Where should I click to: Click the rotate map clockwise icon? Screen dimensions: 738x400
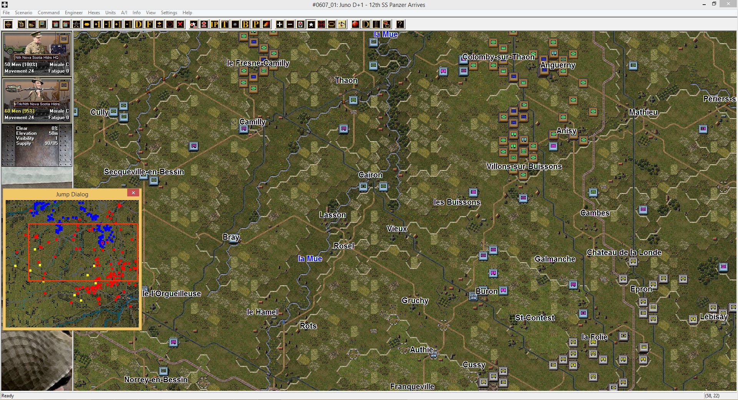coord(66,25)
